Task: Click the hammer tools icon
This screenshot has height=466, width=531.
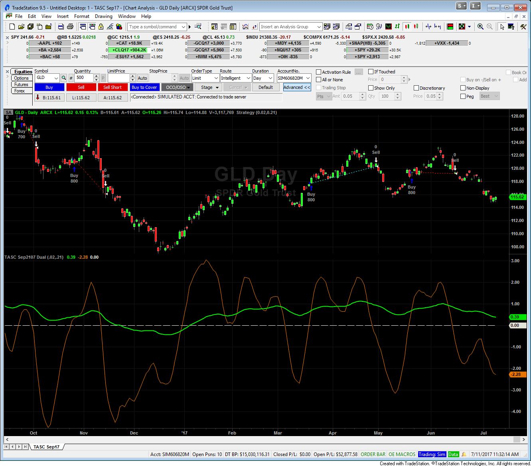Action: point(523,27)
